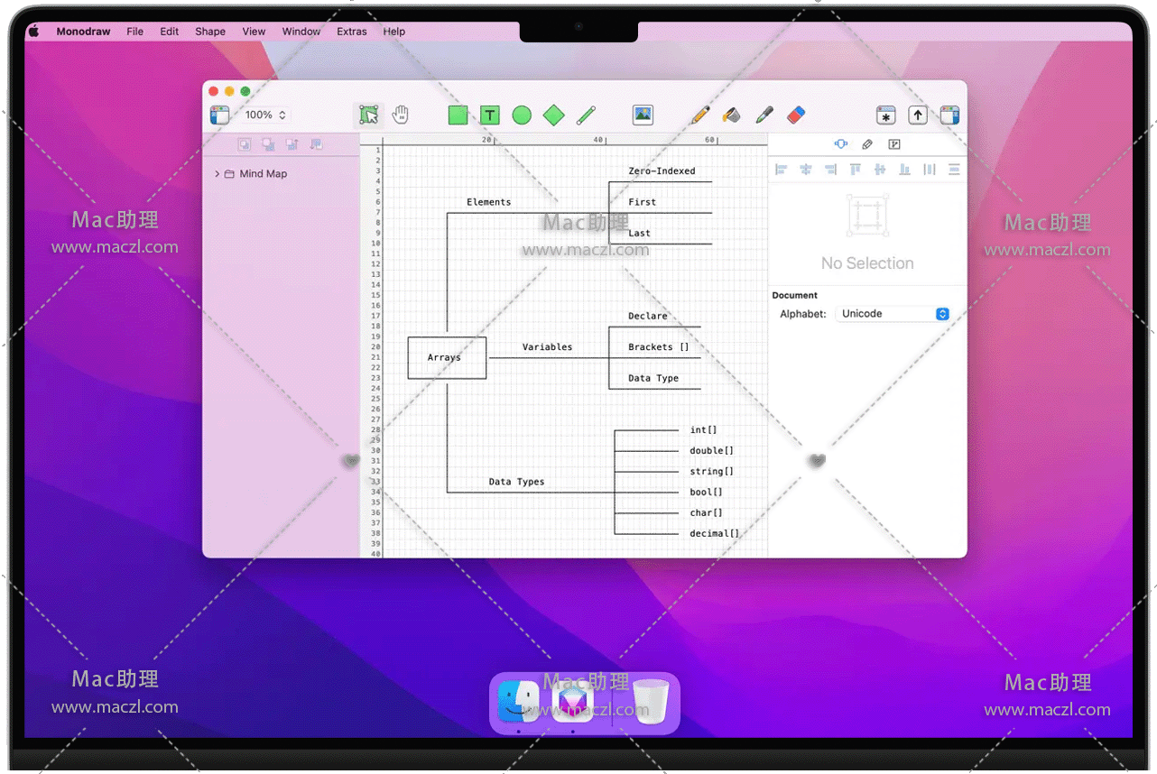Select the arrow selection tool

tap(368, 115)
